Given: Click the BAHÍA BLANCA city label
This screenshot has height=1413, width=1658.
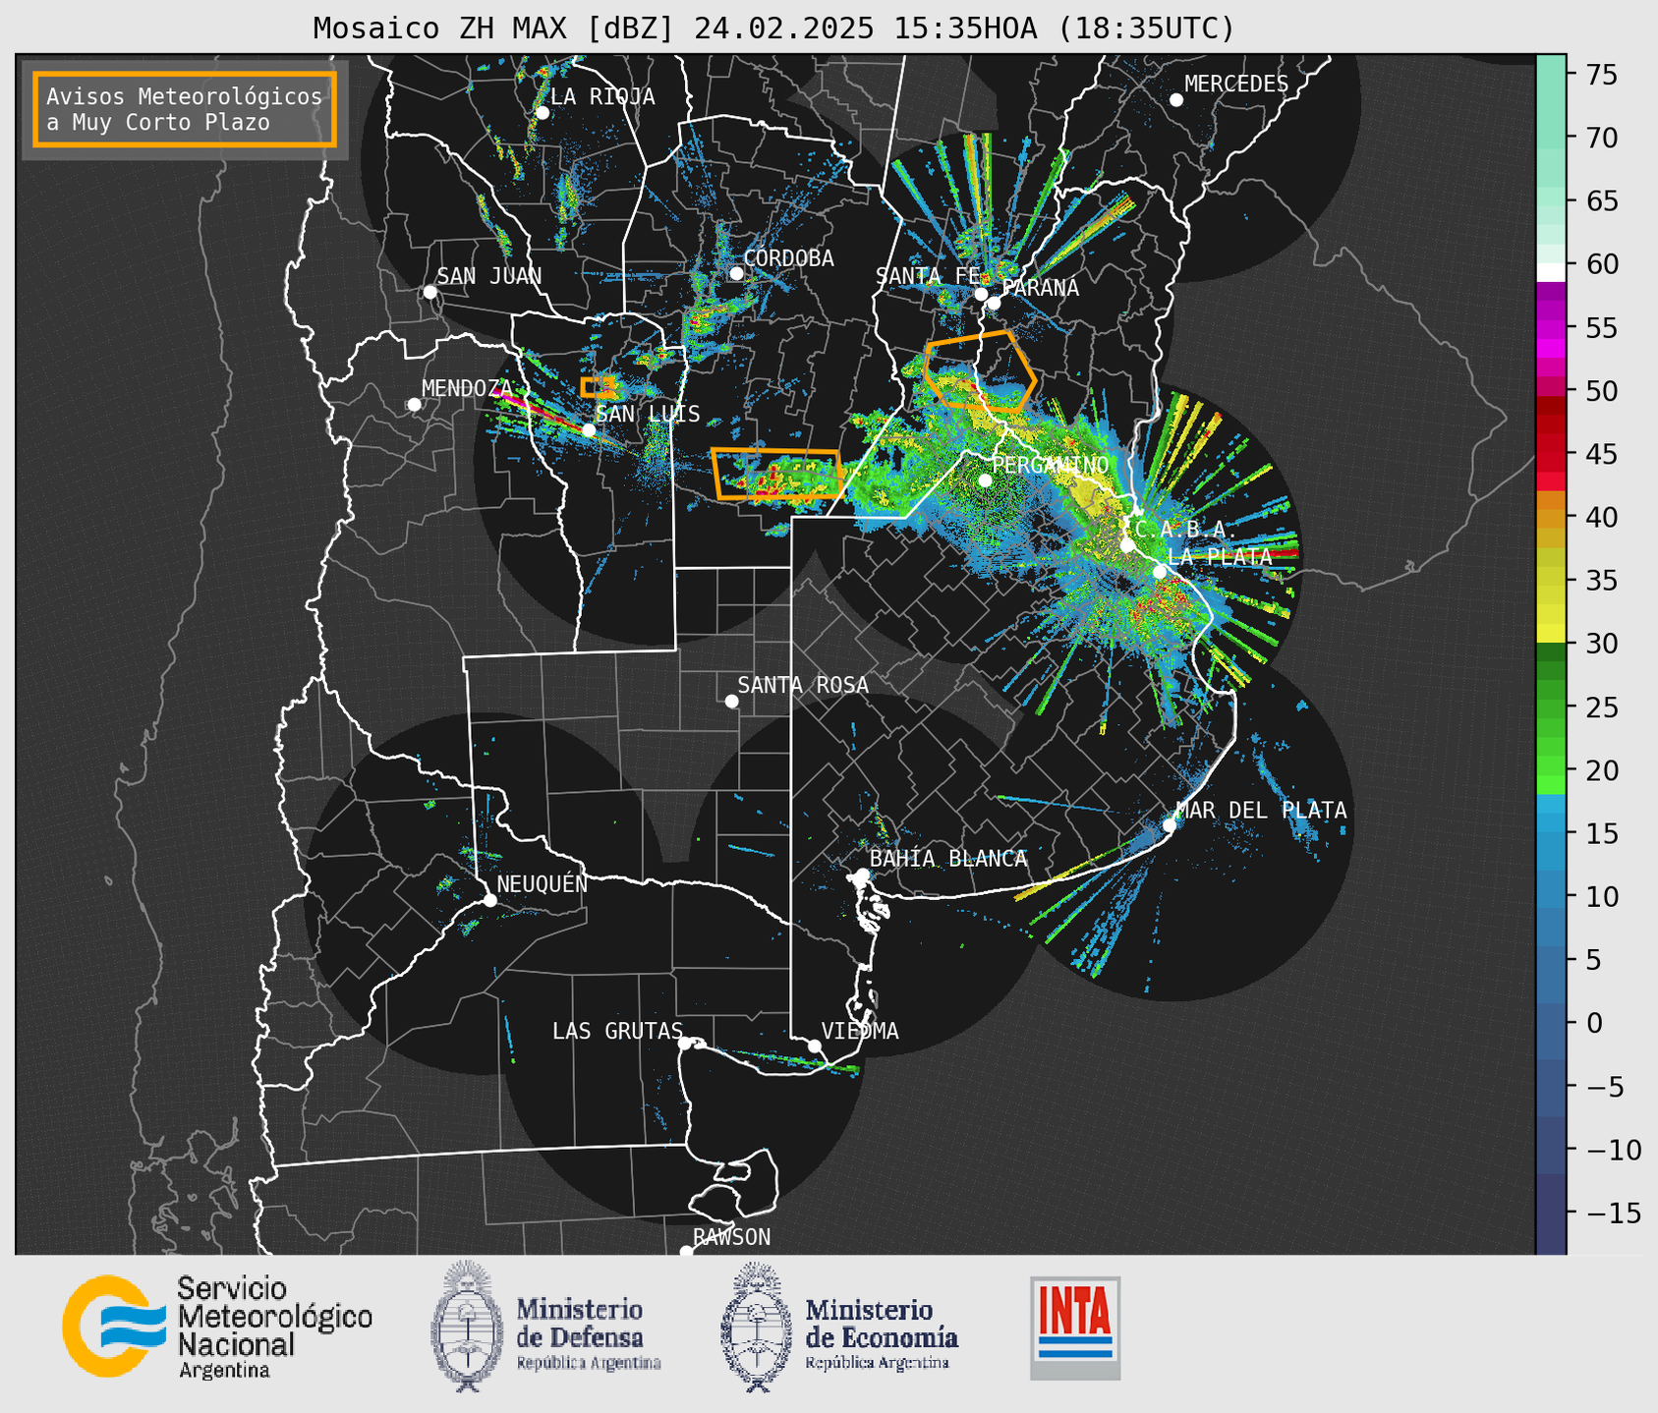Looking at the screenshot, I should [x=948, y=859].
